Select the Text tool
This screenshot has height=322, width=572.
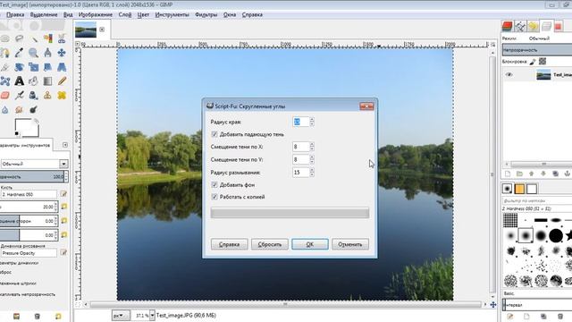click(x=20, y=81)
